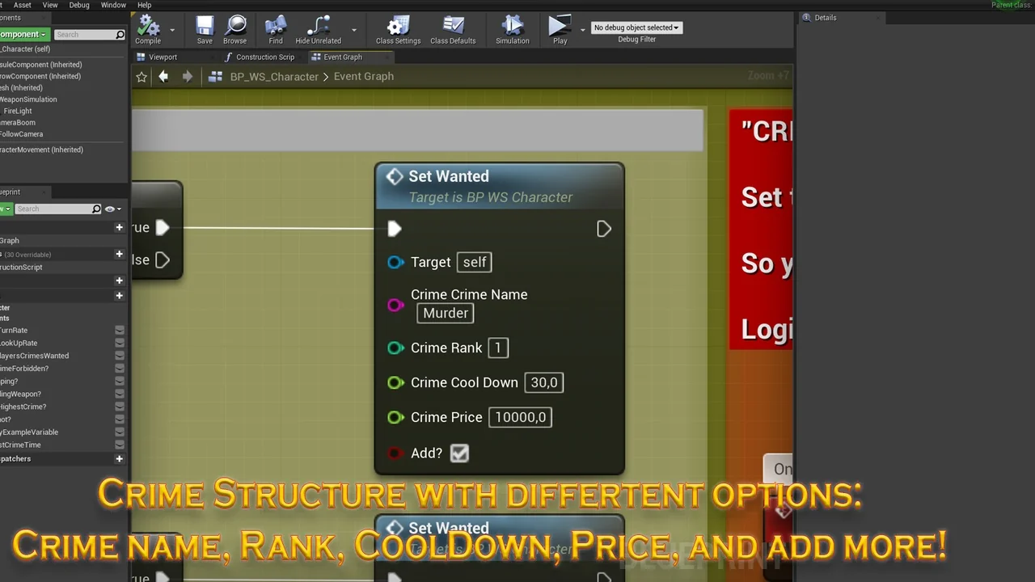The width and height of the screenshot is (1035, 582).
Task: Save the Blueprint asset
Action: click(x=204, y=30)
